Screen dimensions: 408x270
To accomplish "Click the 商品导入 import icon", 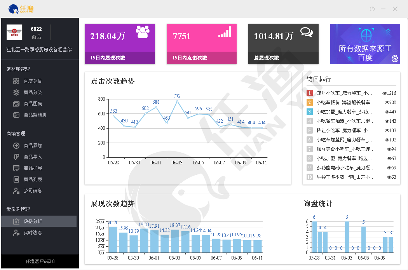I will click(x=16, y=157).
